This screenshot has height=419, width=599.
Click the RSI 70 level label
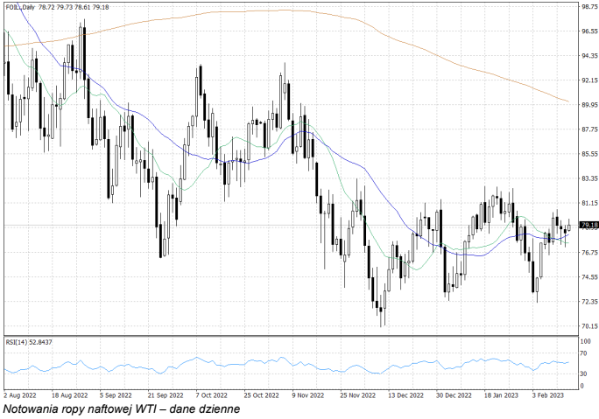585,356
